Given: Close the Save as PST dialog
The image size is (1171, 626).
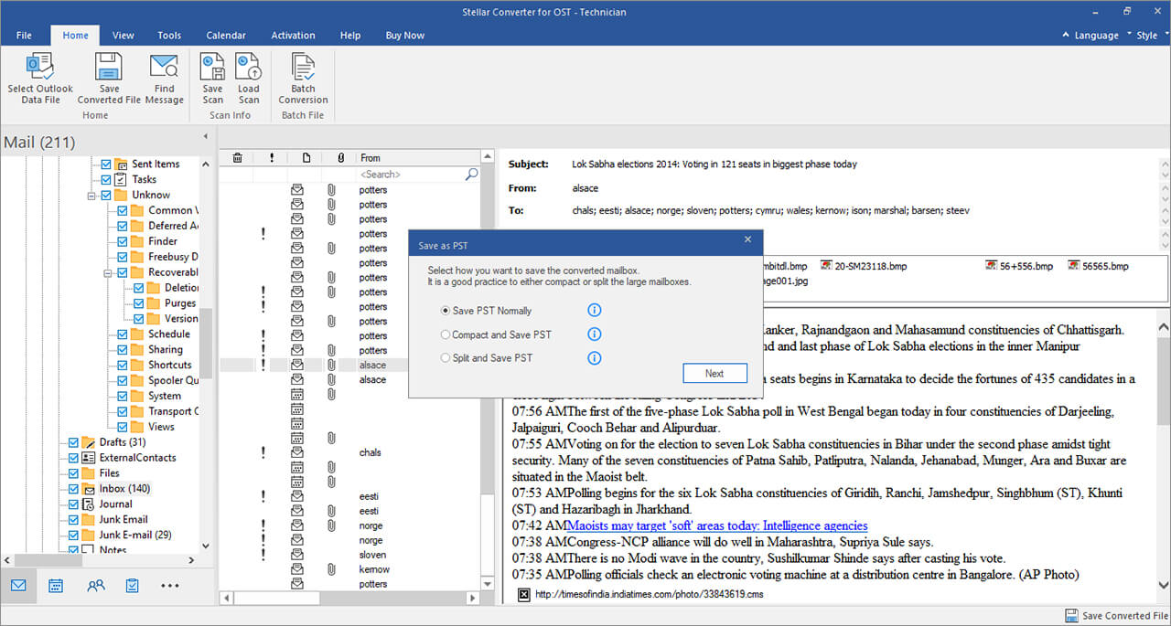Looking at the screenshot, I should [x=747, y=239].
